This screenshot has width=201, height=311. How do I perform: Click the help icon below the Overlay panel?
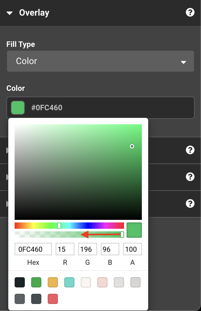point(190,150)
